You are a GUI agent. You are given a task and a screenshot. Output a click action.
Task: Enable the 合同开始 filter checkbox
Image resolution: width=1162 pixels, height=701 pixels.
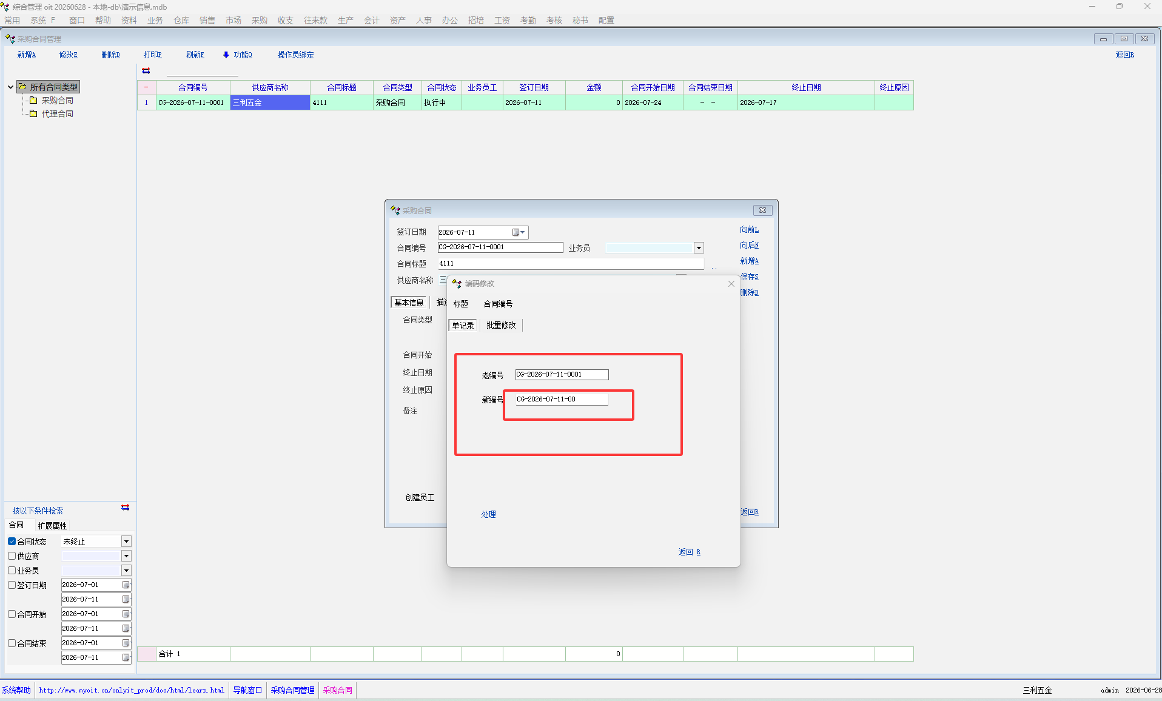12,614
